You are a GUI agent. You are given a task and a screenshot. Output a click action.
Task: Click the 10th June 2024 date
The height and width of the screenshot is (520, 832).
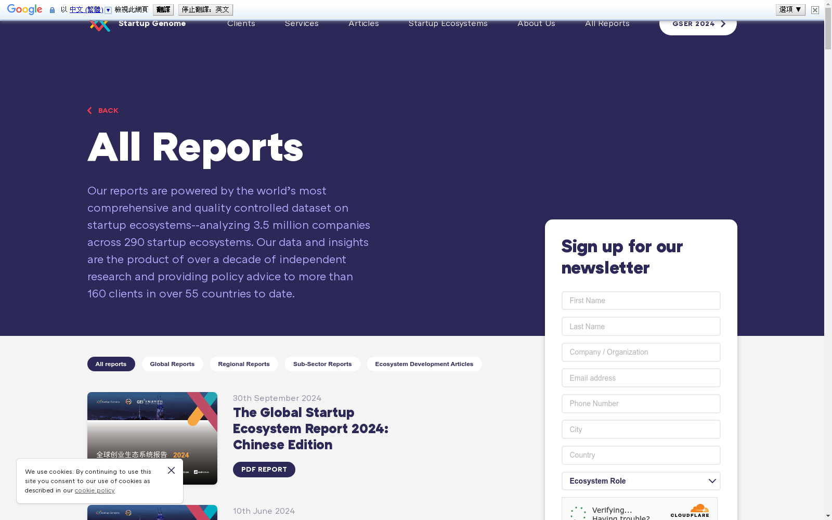click(264, 511)
